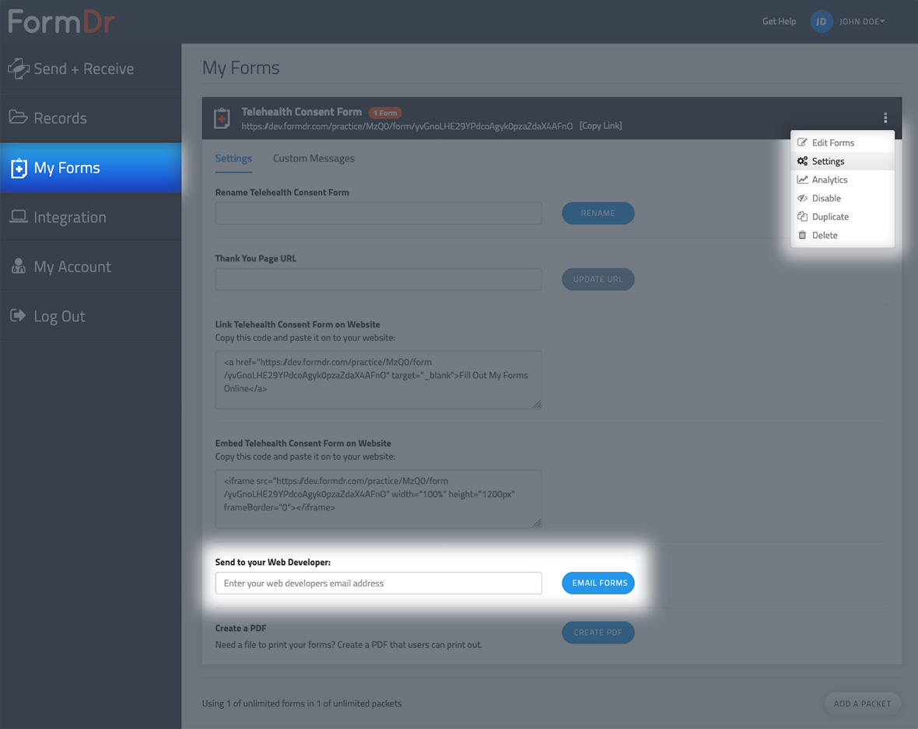The height and width of the screenshot is (729, 918).
Task: Click the "Create a PDF" label
Action: click(x=240, y=629)
